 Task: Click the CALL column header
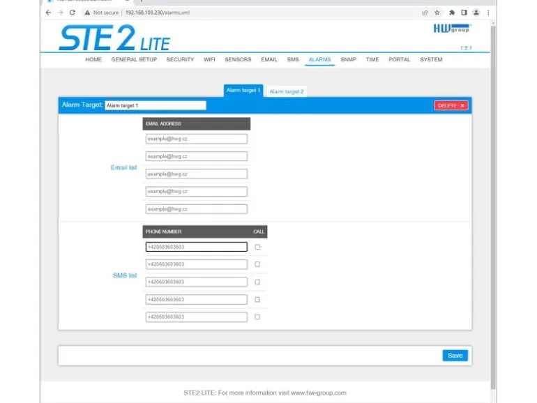click(259, 231)
